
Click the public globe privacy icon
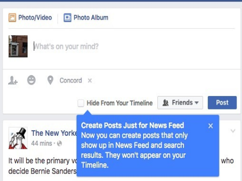point(59,144)
